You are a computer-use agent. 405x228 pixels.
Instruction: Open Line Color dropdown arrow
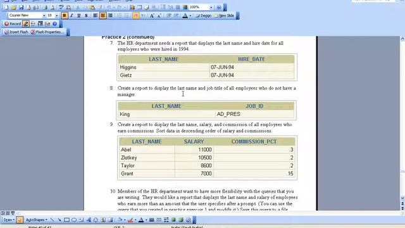(x=135, y=220)
